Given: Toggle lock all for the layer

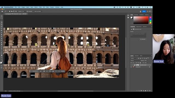Looking at the screenshot, I should pos(140,63).
